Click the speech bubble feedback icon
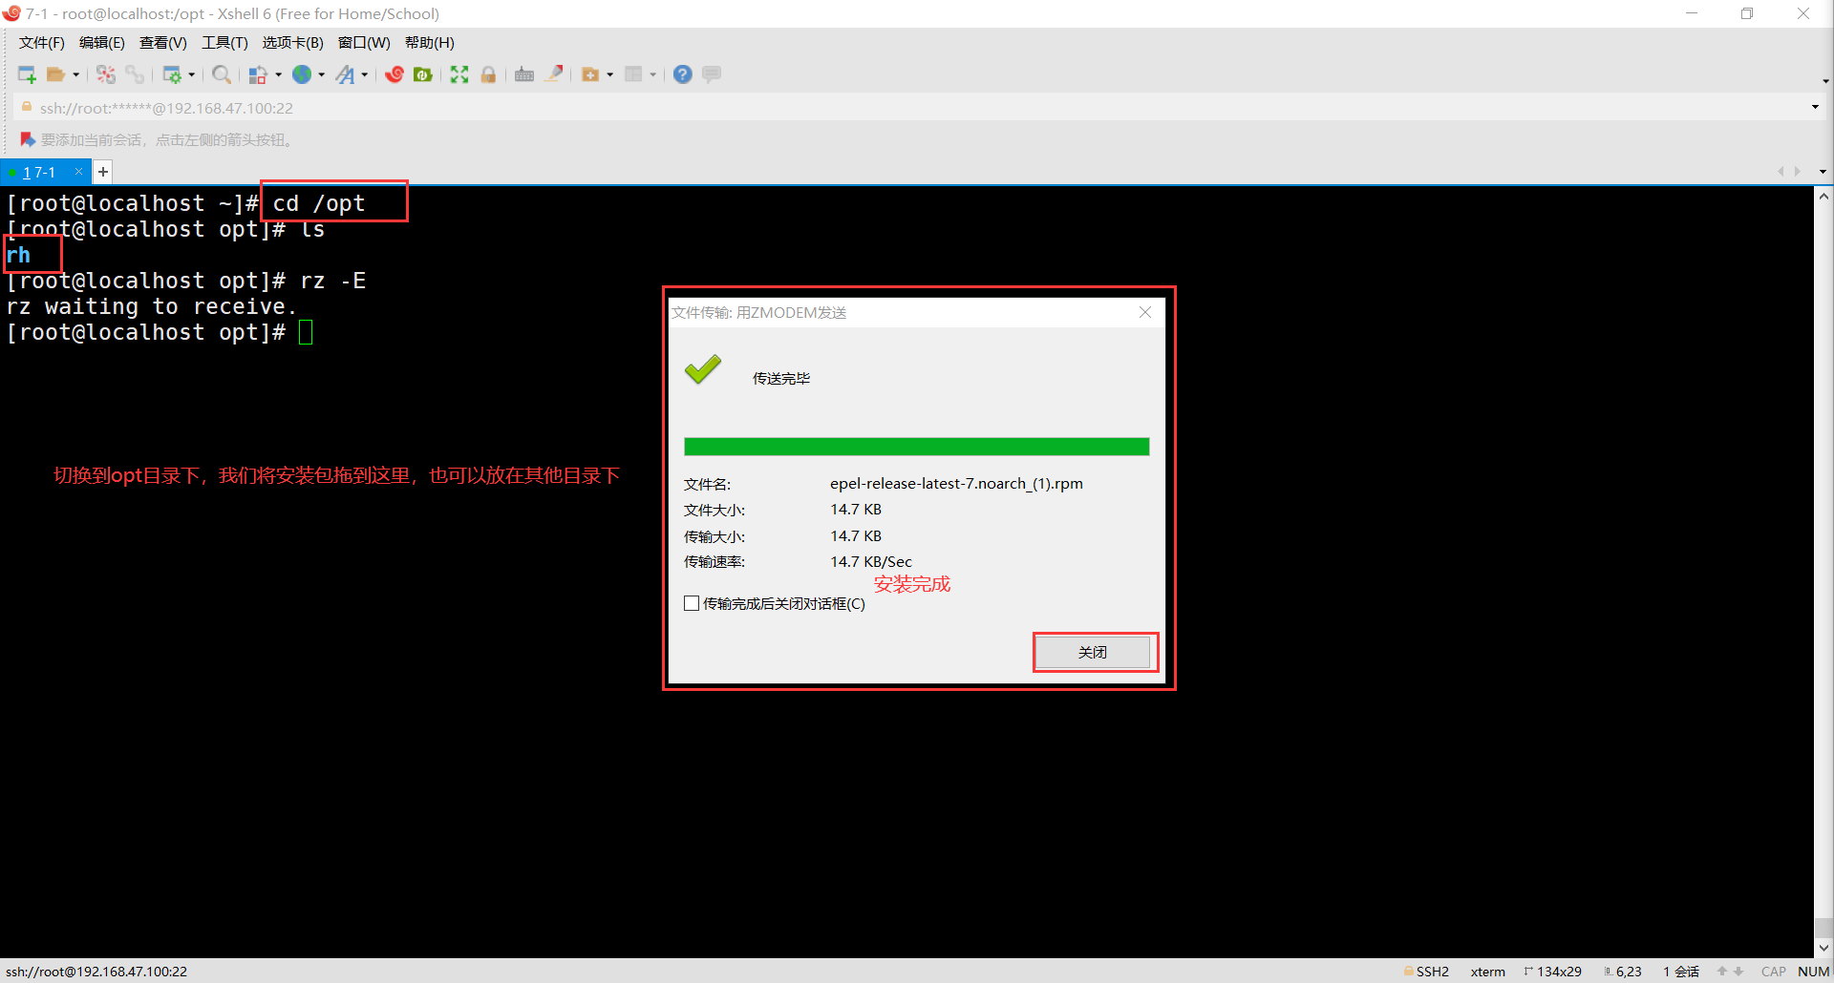 (x=712, y=74)
